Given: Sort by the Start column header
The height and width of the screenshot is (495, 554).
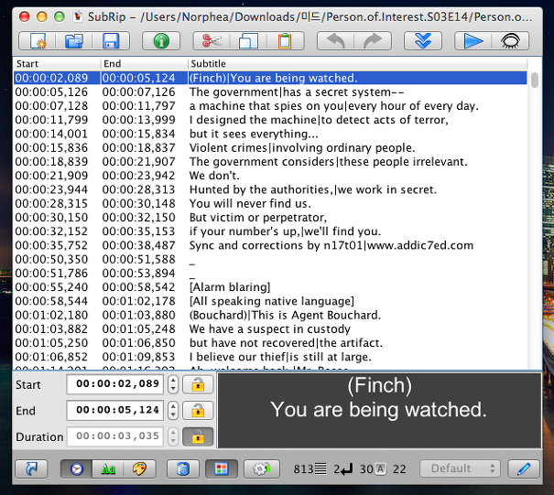Looking at the screenshot, I should 57,63.
